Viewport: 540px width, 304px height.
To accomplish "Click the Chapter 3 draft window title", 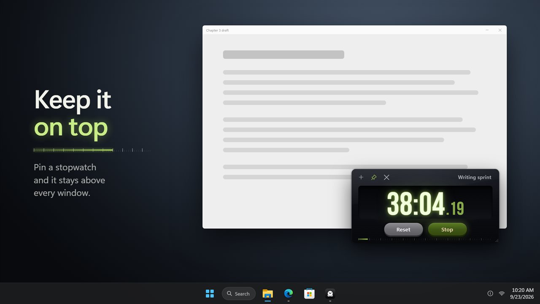I will tap(217, 30).
